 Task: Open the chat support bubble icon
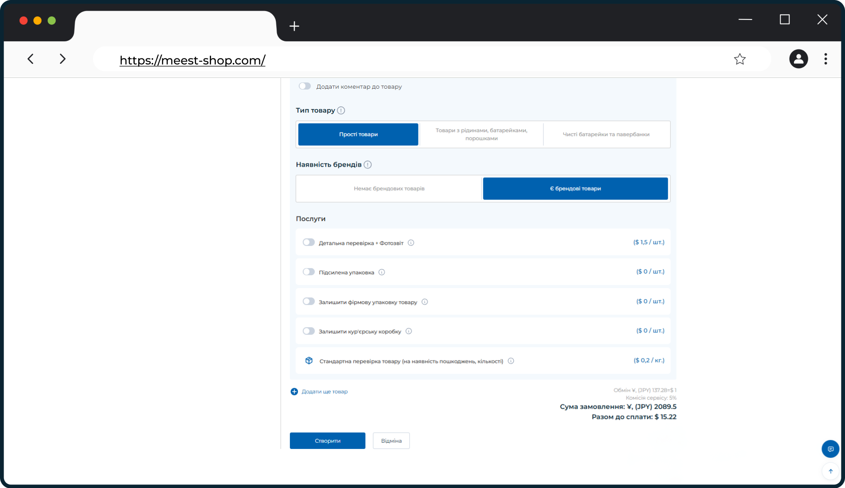[x=830, y=449]
